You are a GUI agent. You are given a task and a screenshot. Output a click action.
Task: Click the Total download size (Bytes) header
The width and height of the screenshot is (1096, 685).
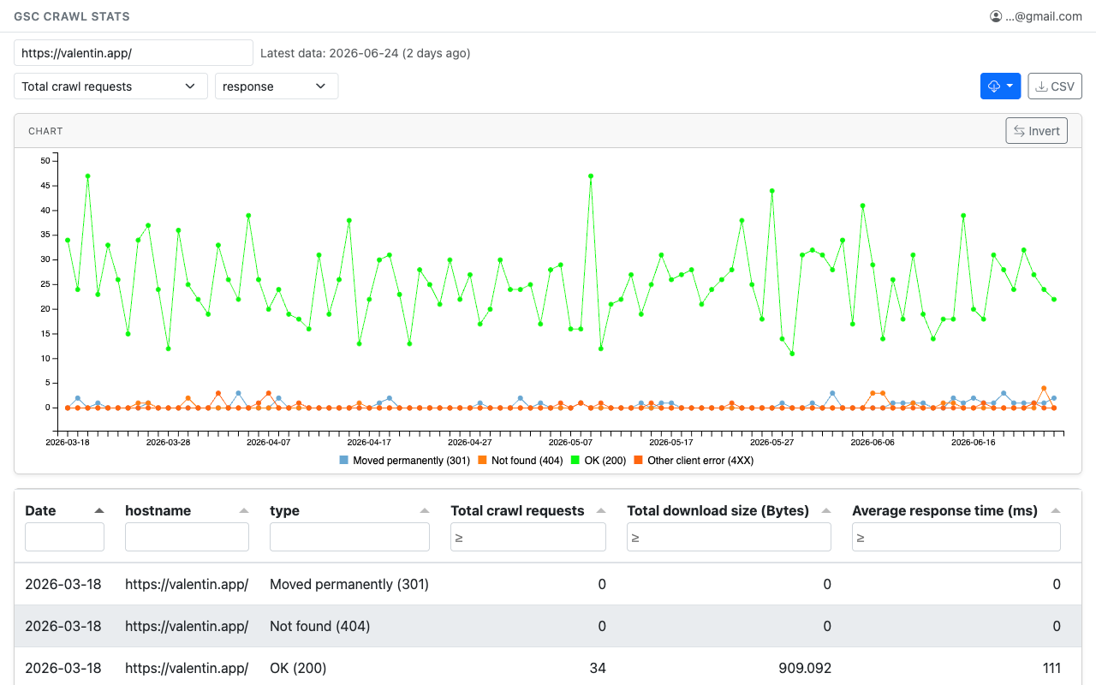(x=718, y=510)
